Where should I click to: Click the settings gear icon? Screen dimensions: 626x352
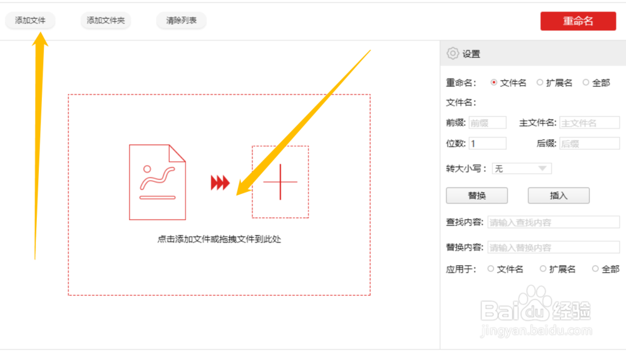(453, 53)
